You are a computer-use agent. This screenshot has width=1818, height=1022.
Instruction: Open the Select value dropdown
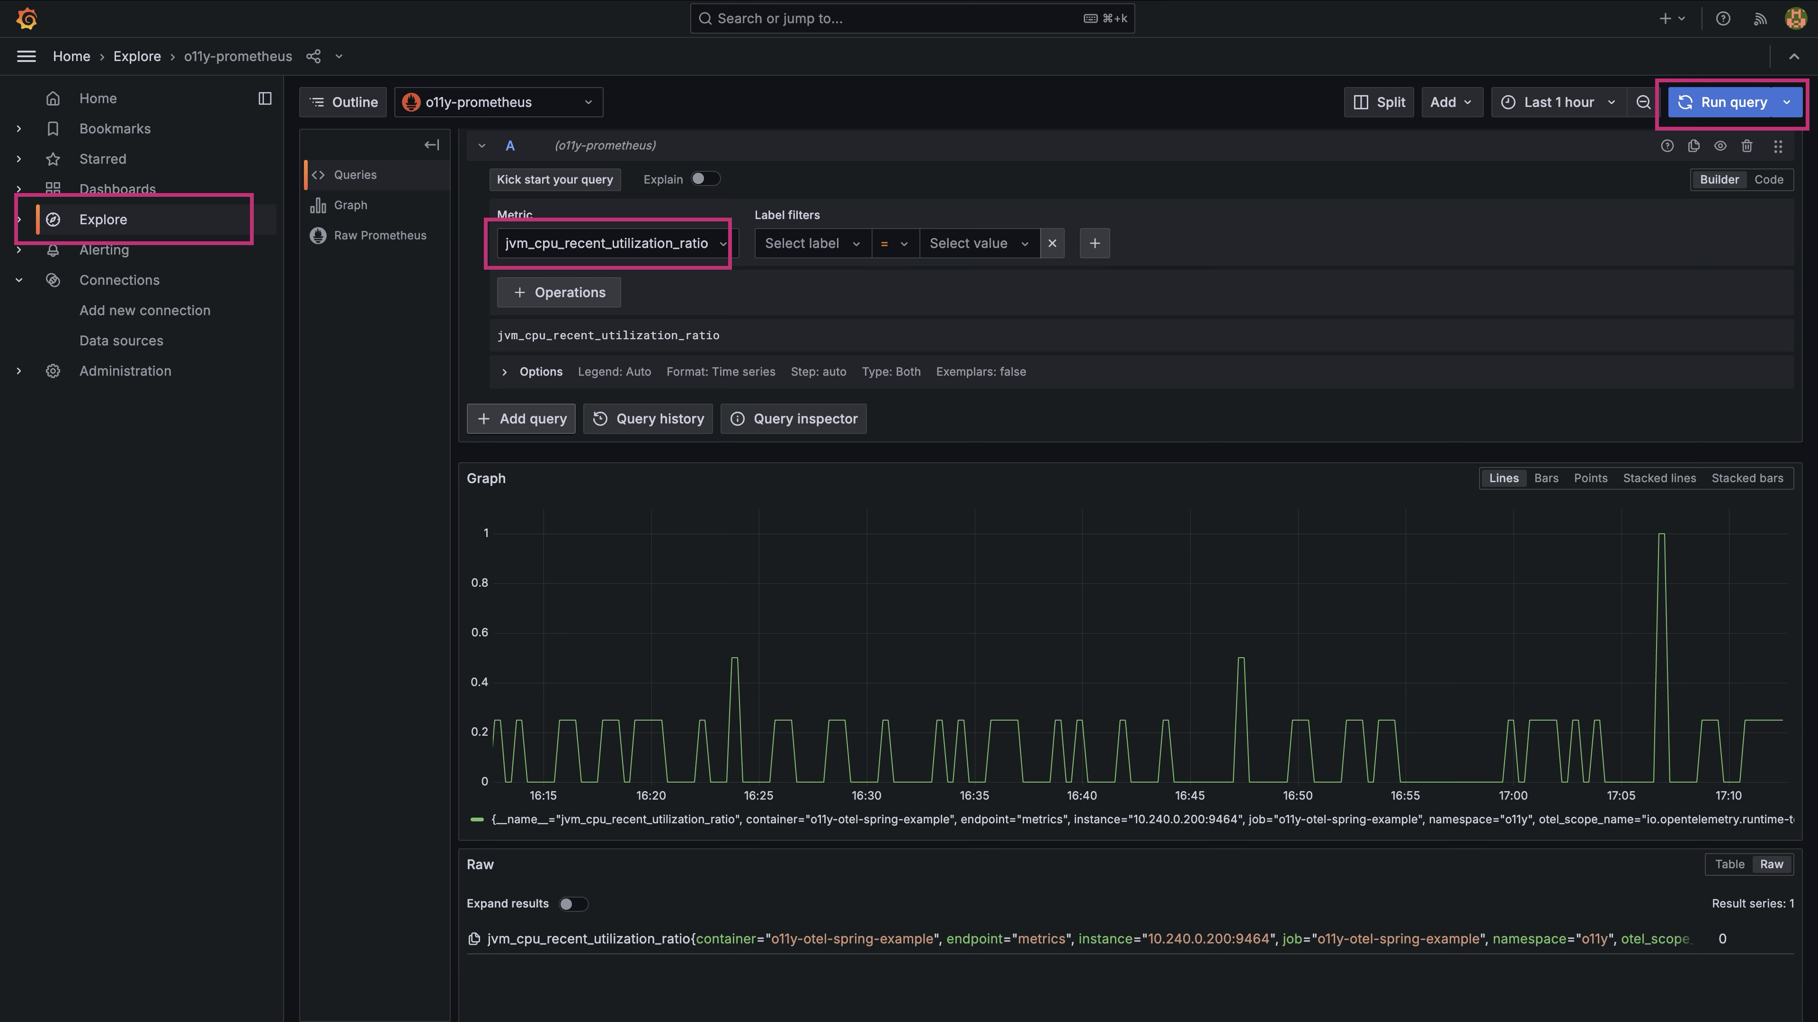pos(980,243)
